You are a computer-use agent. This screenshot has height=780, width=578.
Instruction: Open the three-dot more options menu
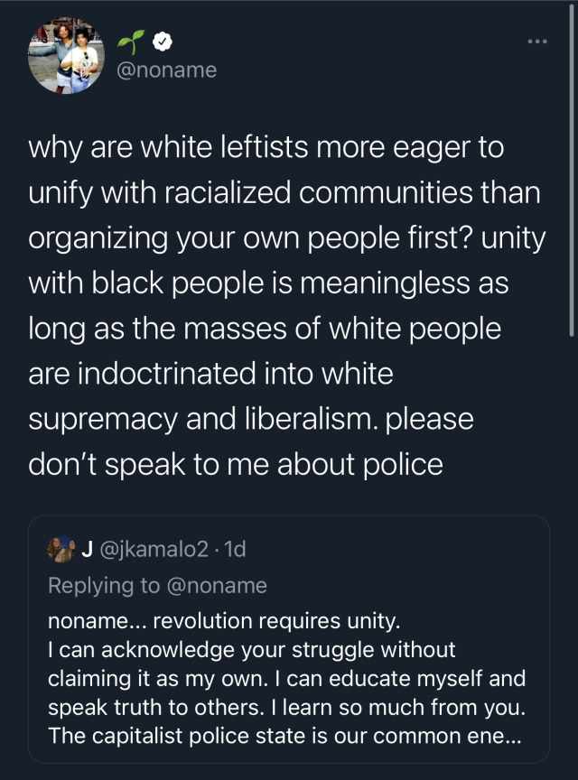(x=537, y=41)
